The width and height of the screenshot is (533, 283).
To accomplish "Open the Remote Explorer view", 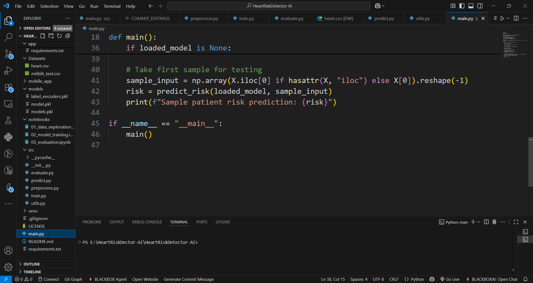I will 8,104.
